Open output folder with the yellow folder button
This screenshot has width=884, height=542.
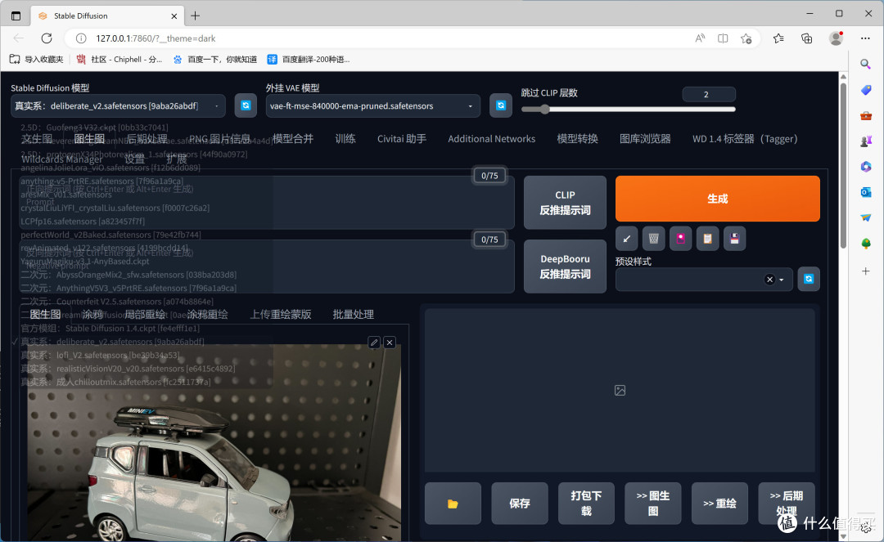point(453,503)
